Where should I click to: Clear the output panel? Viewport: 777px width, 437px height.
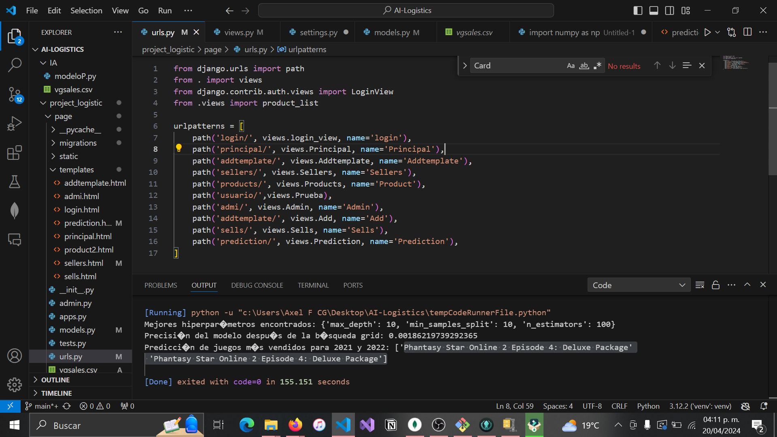[x=700, y=285]
